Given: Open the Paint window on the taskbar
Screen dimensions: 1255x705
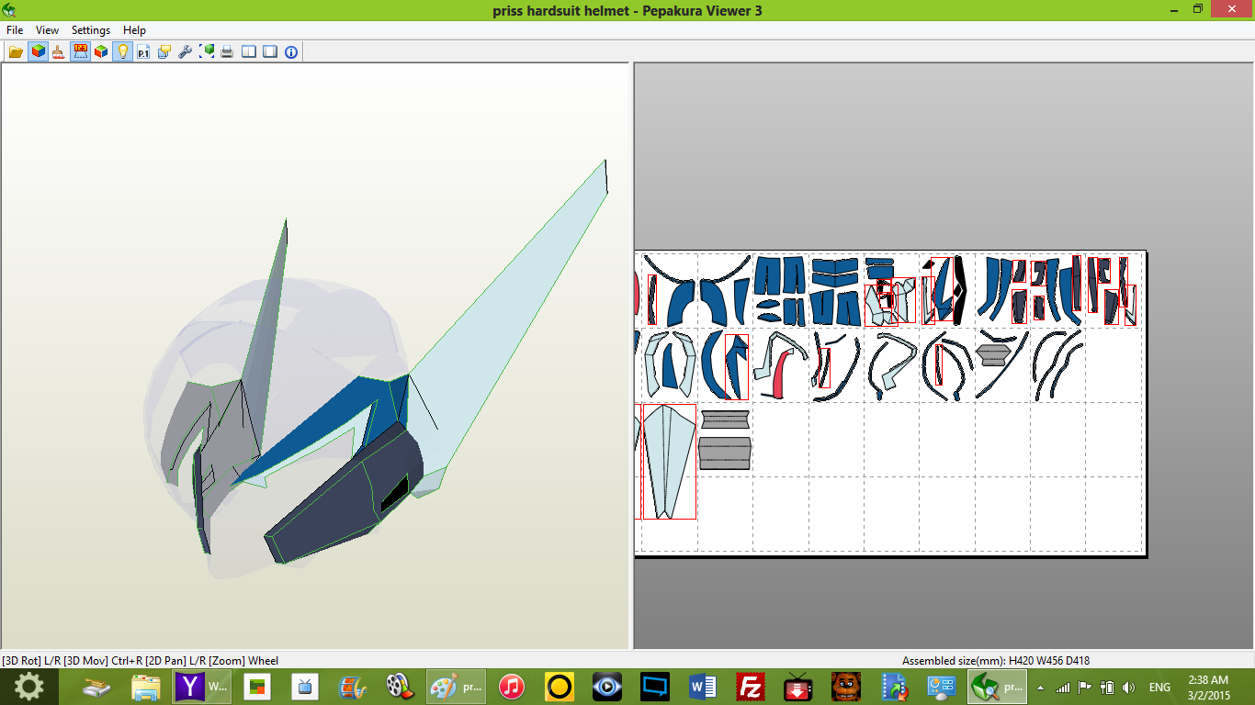Looking at the screenshot, I should point(455,687).
